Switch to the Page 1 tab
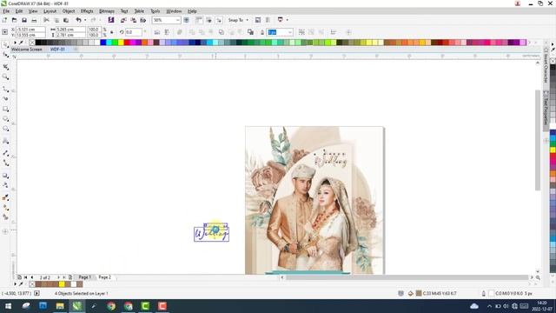Image resolution: width=556 pixels, height=313 pixels. click(x=85, y=277)
